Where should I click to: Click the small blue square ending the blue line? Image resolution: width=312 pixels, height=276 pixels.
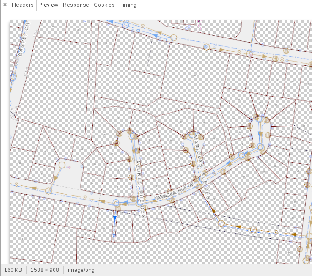coord(114,236)
